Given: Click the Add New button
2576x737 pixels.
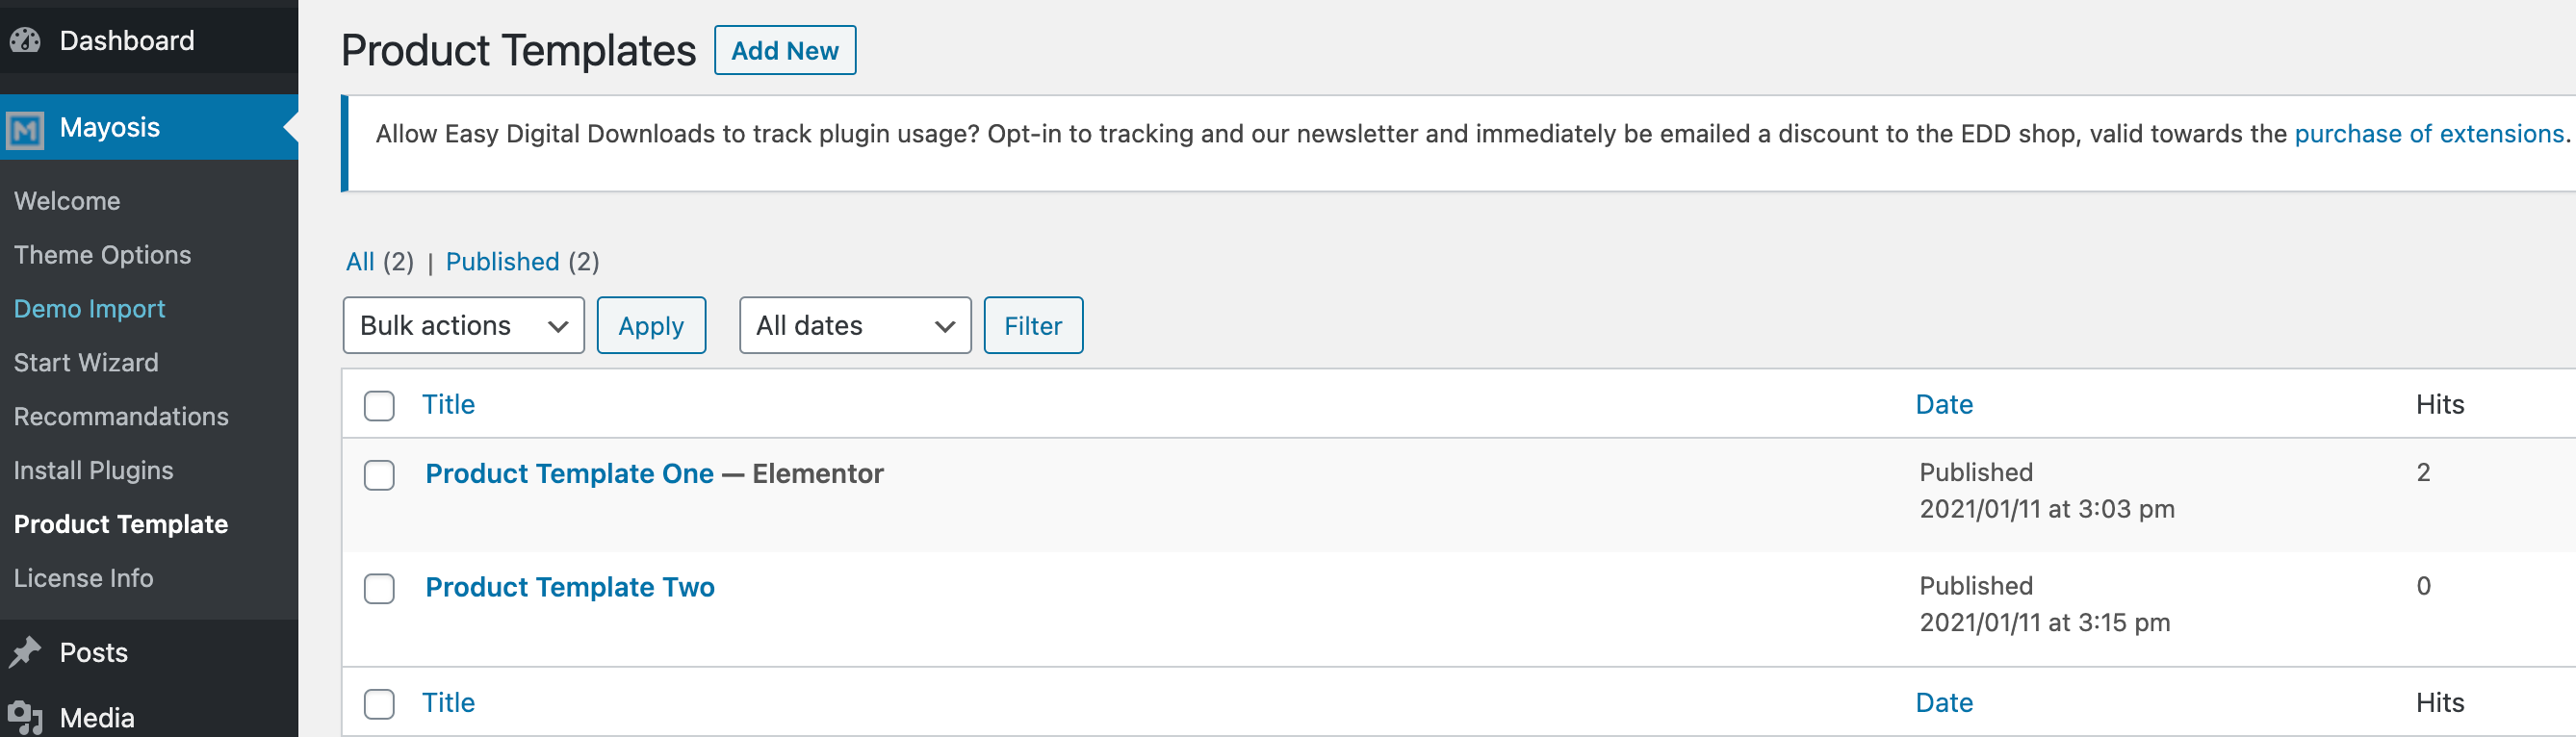Looking at the screenshot, I should pyautogui.click(x=785, y=50).
